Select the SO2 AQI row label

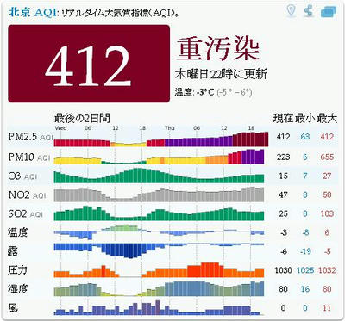pos(25,213)
